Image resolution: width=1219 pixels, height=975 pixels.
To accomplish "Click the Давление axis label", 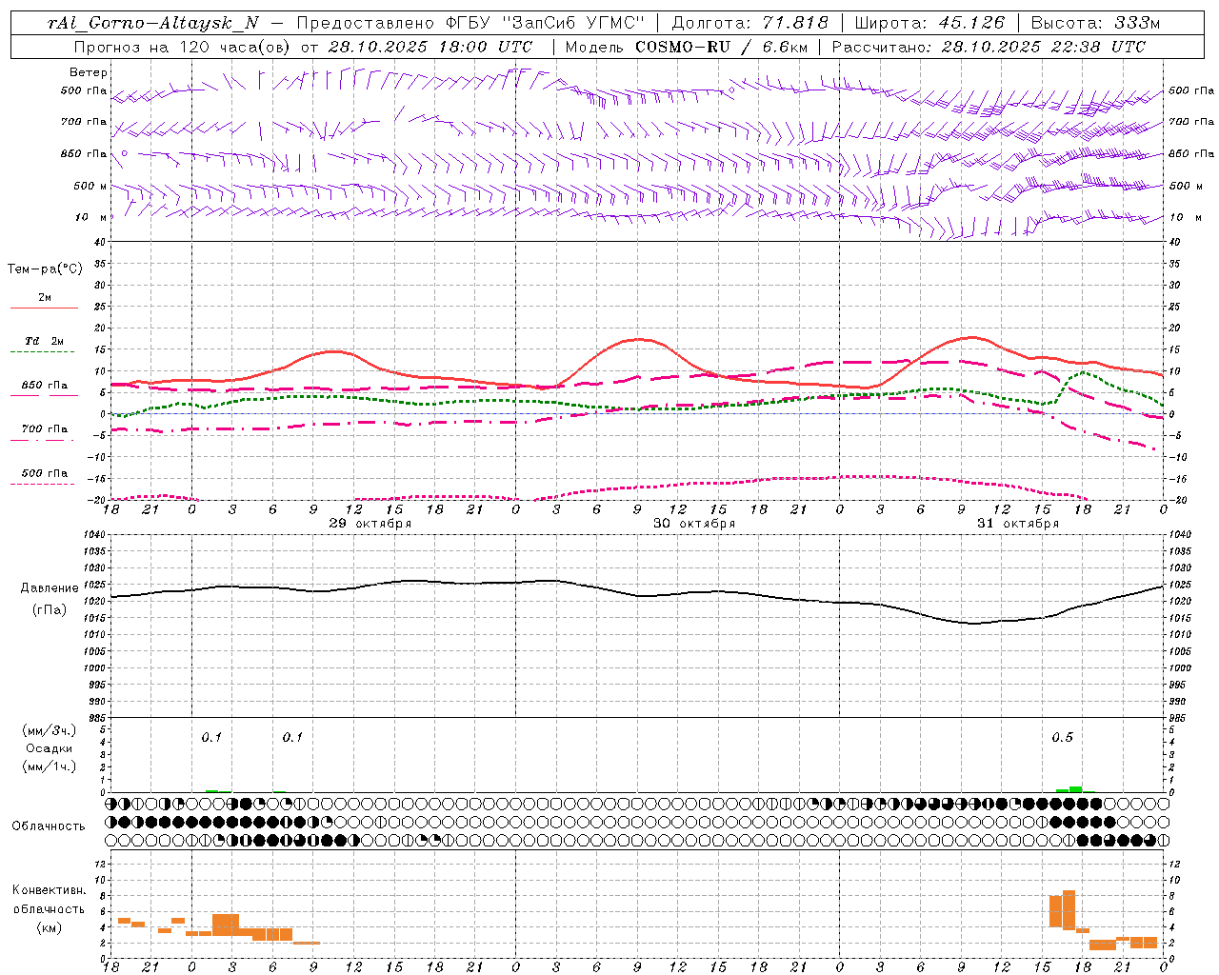I will click(x=50, y=588).
